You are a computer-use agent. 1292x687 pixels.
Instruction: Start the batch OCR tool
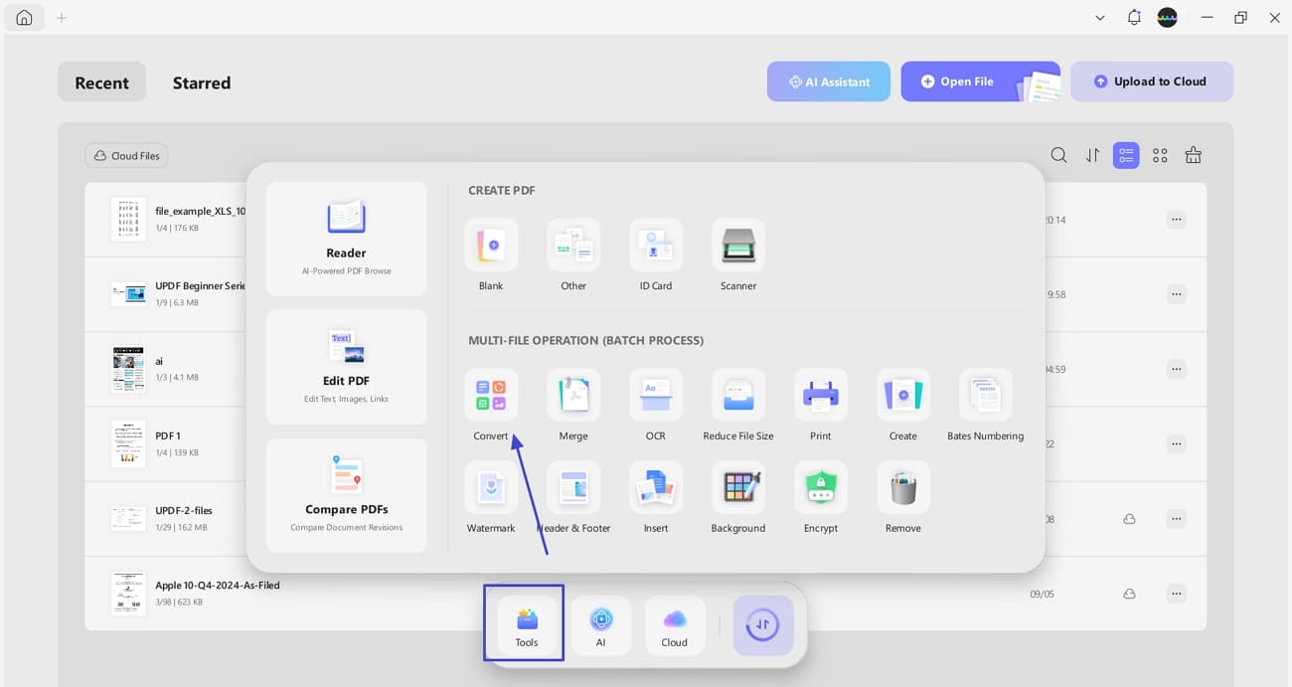tap(656, 395)
